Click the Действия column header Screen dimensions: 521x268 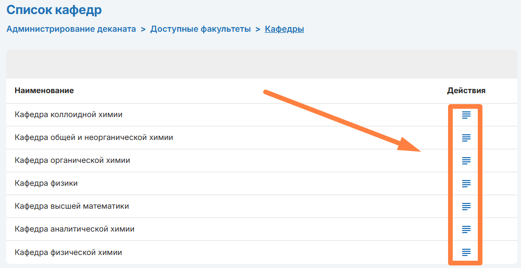[466, 91]
